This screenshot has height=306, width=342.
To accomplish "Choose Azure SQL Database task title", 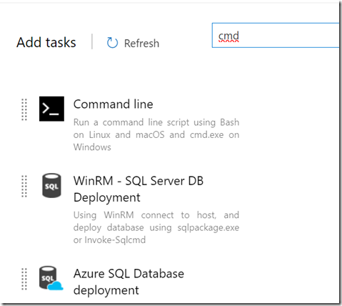I will [x=129, y=274].
